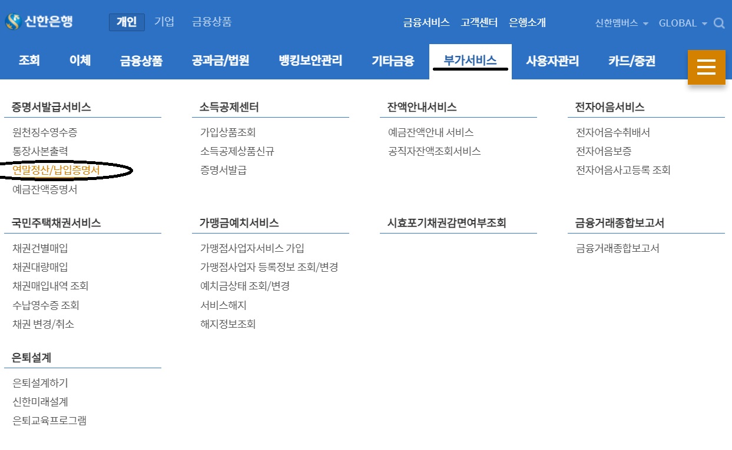Open 전자어음보증
The width and height of the screenshot is (732, 450).
[604, 151]
